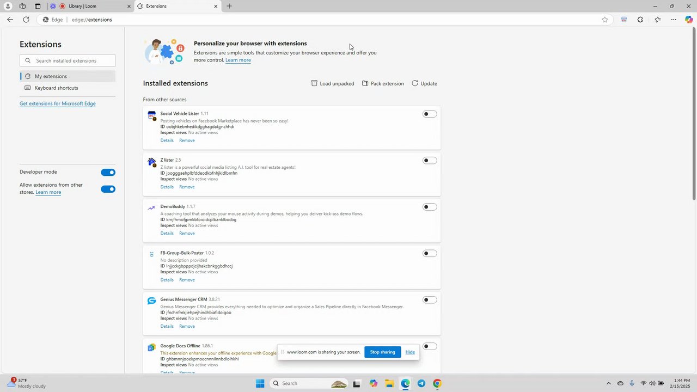Click the Update extensions button
697x392 pixels.
pos(424,83)
